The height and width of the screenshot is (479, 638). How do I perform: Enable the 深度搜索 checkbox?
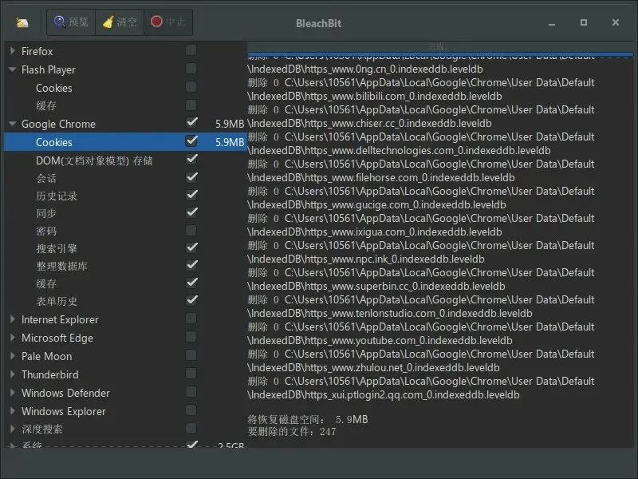[191, 429]
